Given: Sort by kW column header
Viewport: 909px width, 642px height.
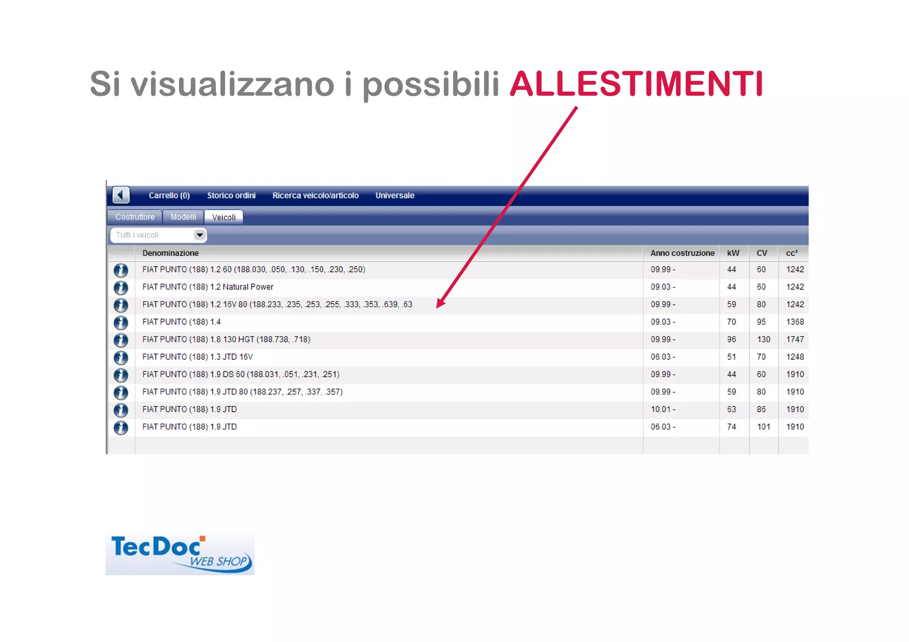Looking at the screenshot, I should (x=733, y=253).
